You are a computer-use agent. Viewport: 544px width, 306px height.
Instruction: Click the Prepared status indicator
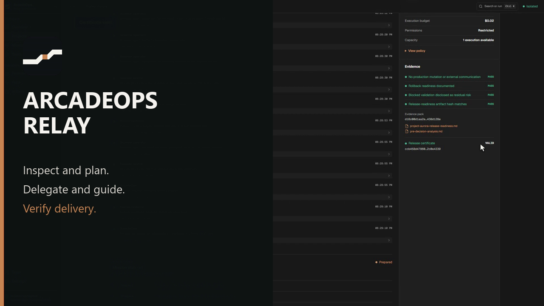(x=384, y=262)
